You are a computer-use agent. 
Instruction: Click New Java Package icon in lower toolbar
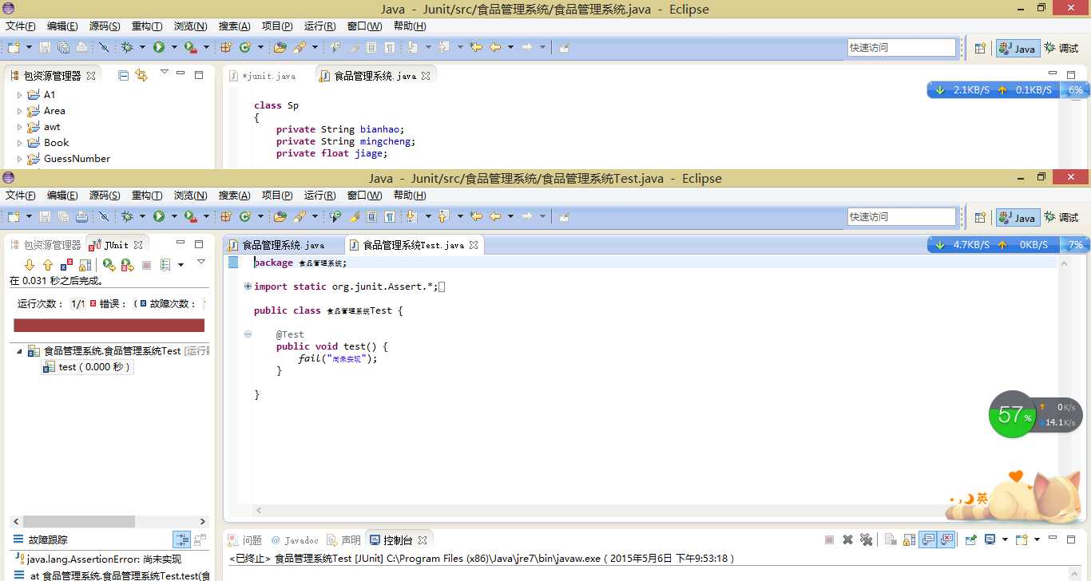coord(226,216)
